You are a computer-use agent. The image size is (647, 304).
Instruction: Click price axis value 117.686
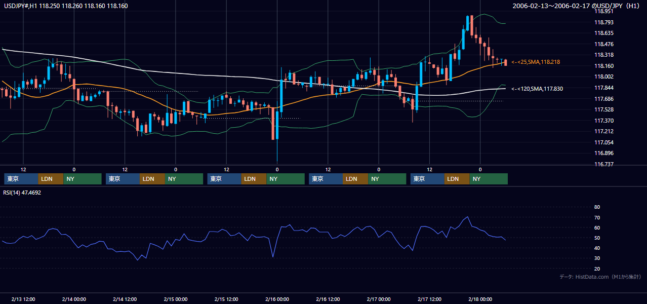pos(603,99)
